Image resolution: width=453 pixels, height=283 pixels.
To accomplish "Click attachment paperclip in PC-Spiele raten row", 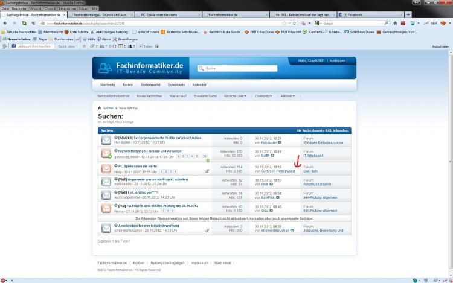I will click(207, 171).
